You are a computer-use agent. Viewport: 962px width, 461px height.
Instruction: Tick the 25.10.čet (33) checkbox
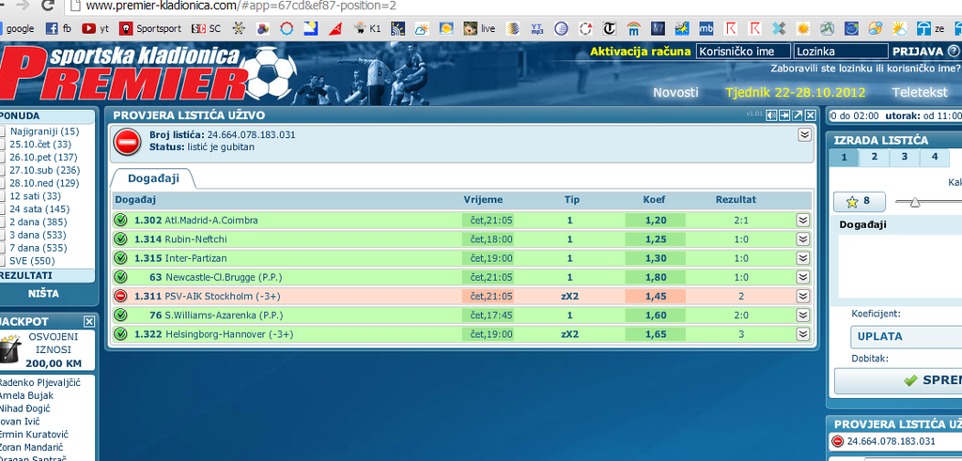click(3, 144)
